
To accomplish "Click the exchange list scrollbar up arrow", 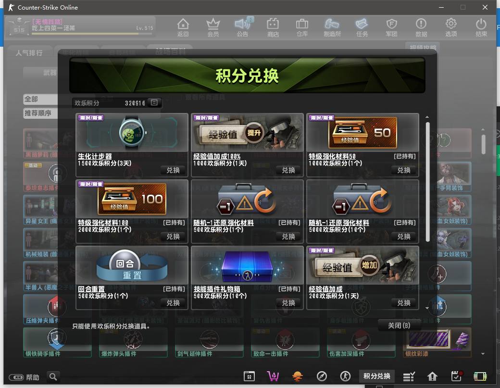I will (427, 117).
